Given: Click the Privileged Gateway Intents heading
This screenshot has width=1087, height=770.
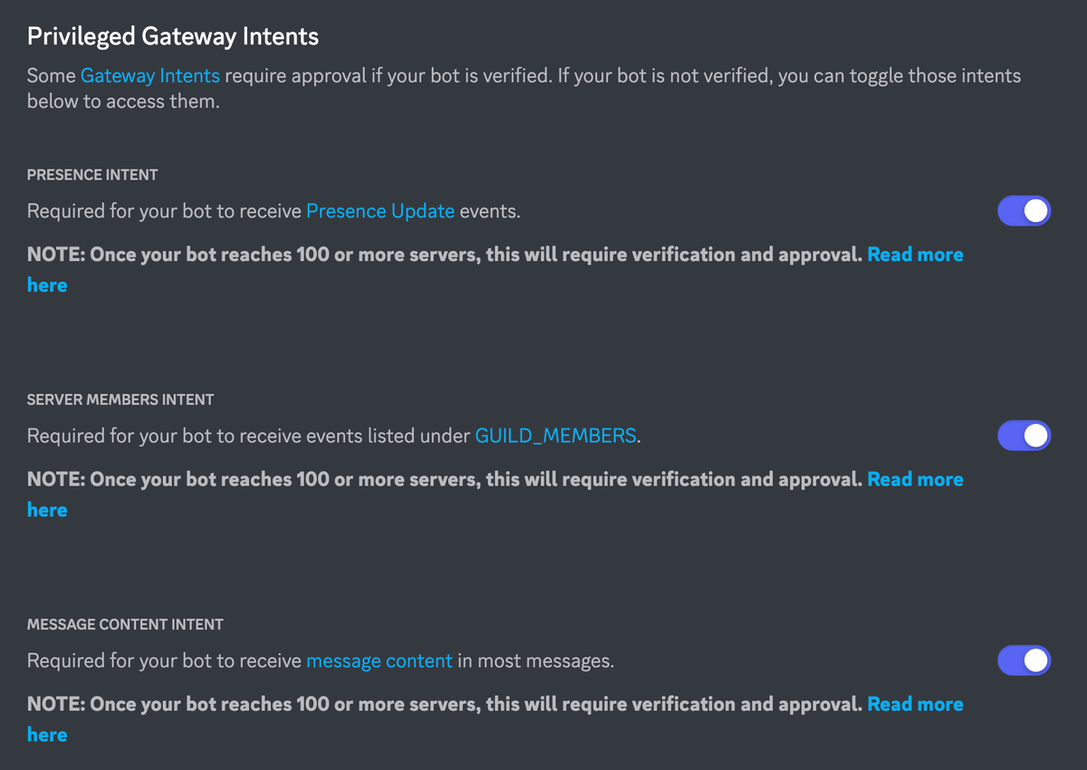Looking at the screenshot, I should (172, 36).
